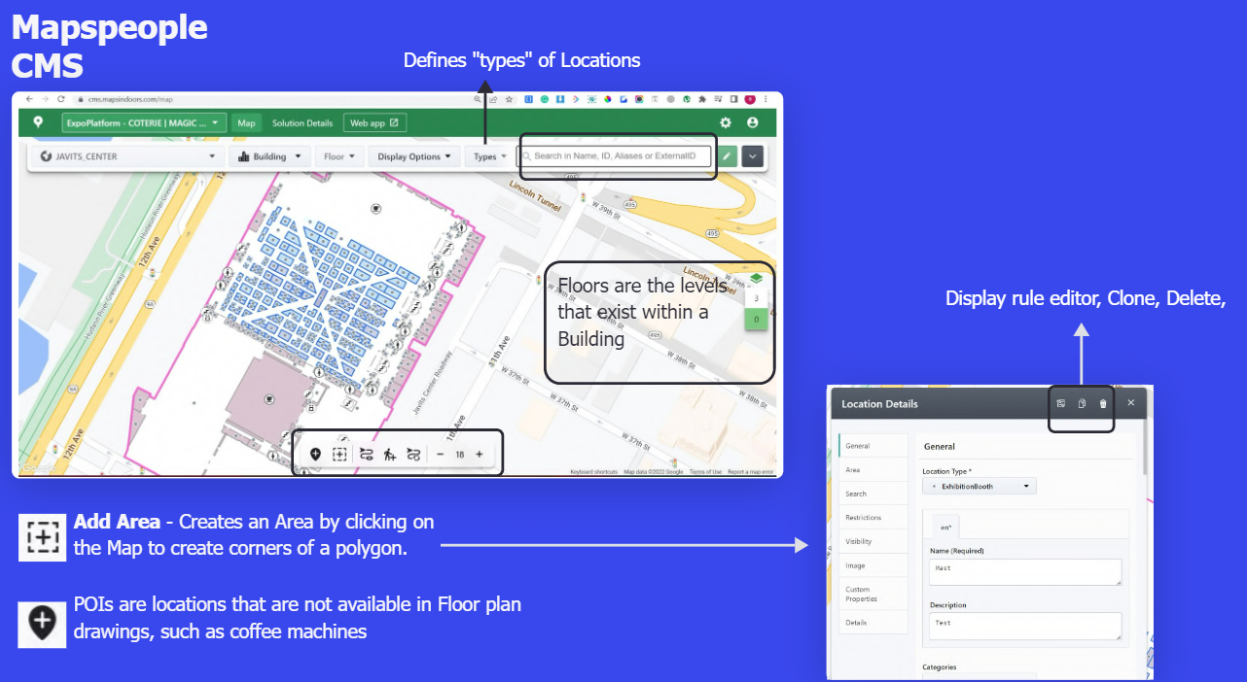Screen dimensions: 1247x682
Task: Select the General tab in Location Details
Action: [872, 446]
